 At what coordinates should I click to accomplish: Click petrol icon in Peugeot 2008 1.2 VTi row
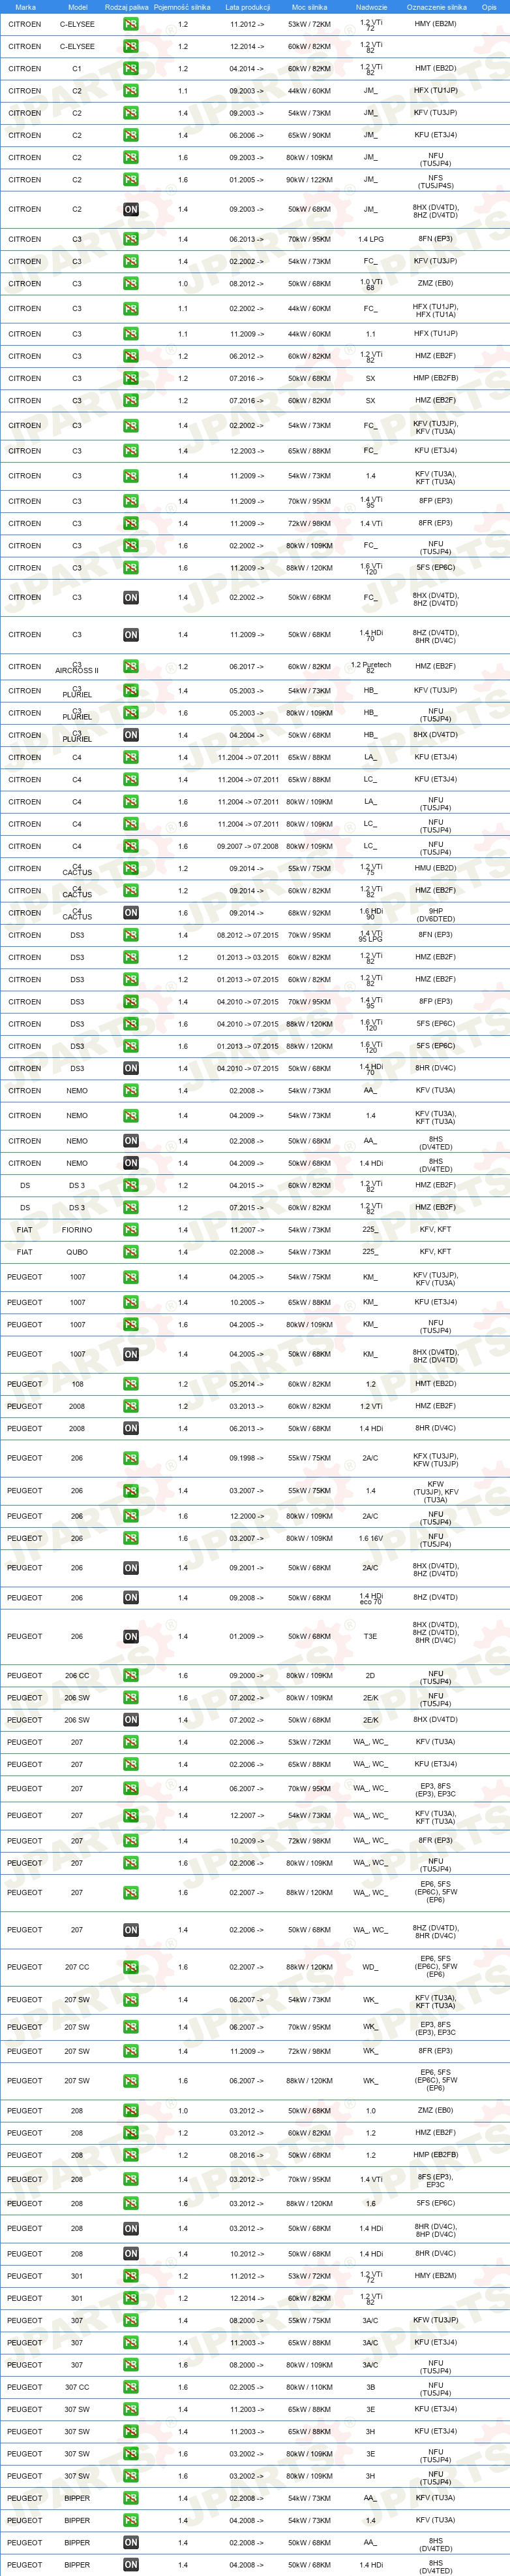130,1406
